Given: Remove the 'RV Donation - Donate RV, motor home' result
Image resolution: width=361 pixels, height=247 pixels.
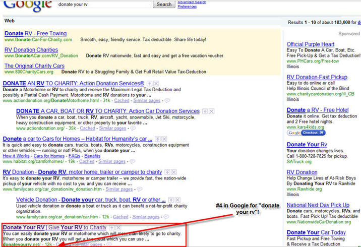Looking at the screenshot, I should coord(174,172).
